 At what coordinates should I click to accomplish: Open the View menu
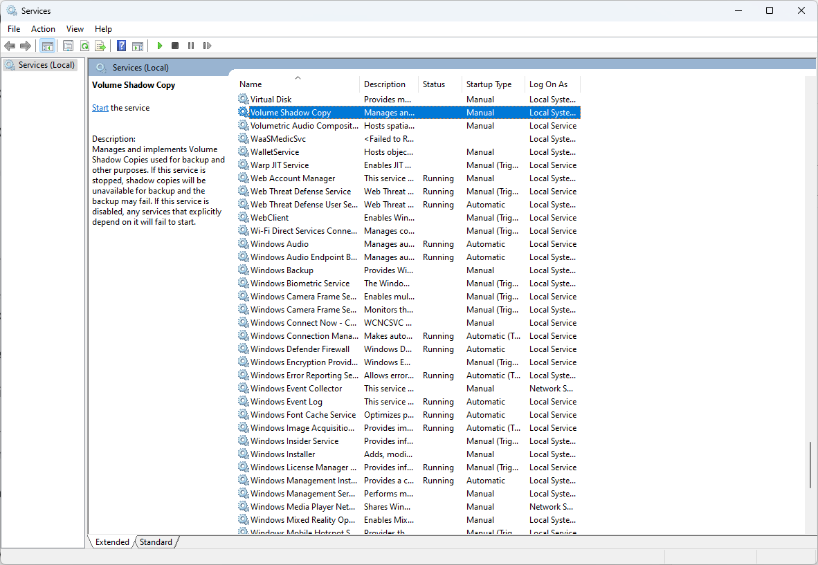(x=75, y=28)
